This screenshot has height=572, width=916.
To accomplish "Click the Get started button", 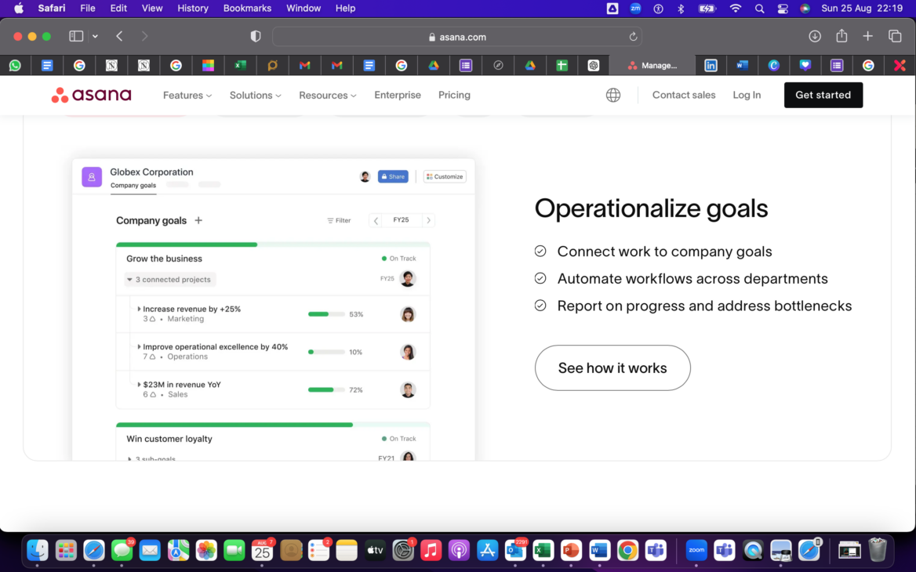I will pyautogui.click(x=823, y=95).
